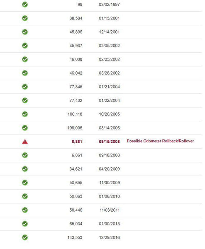
Task: Click the 11/03/2011 date entry
Action: tap(110, 210)
